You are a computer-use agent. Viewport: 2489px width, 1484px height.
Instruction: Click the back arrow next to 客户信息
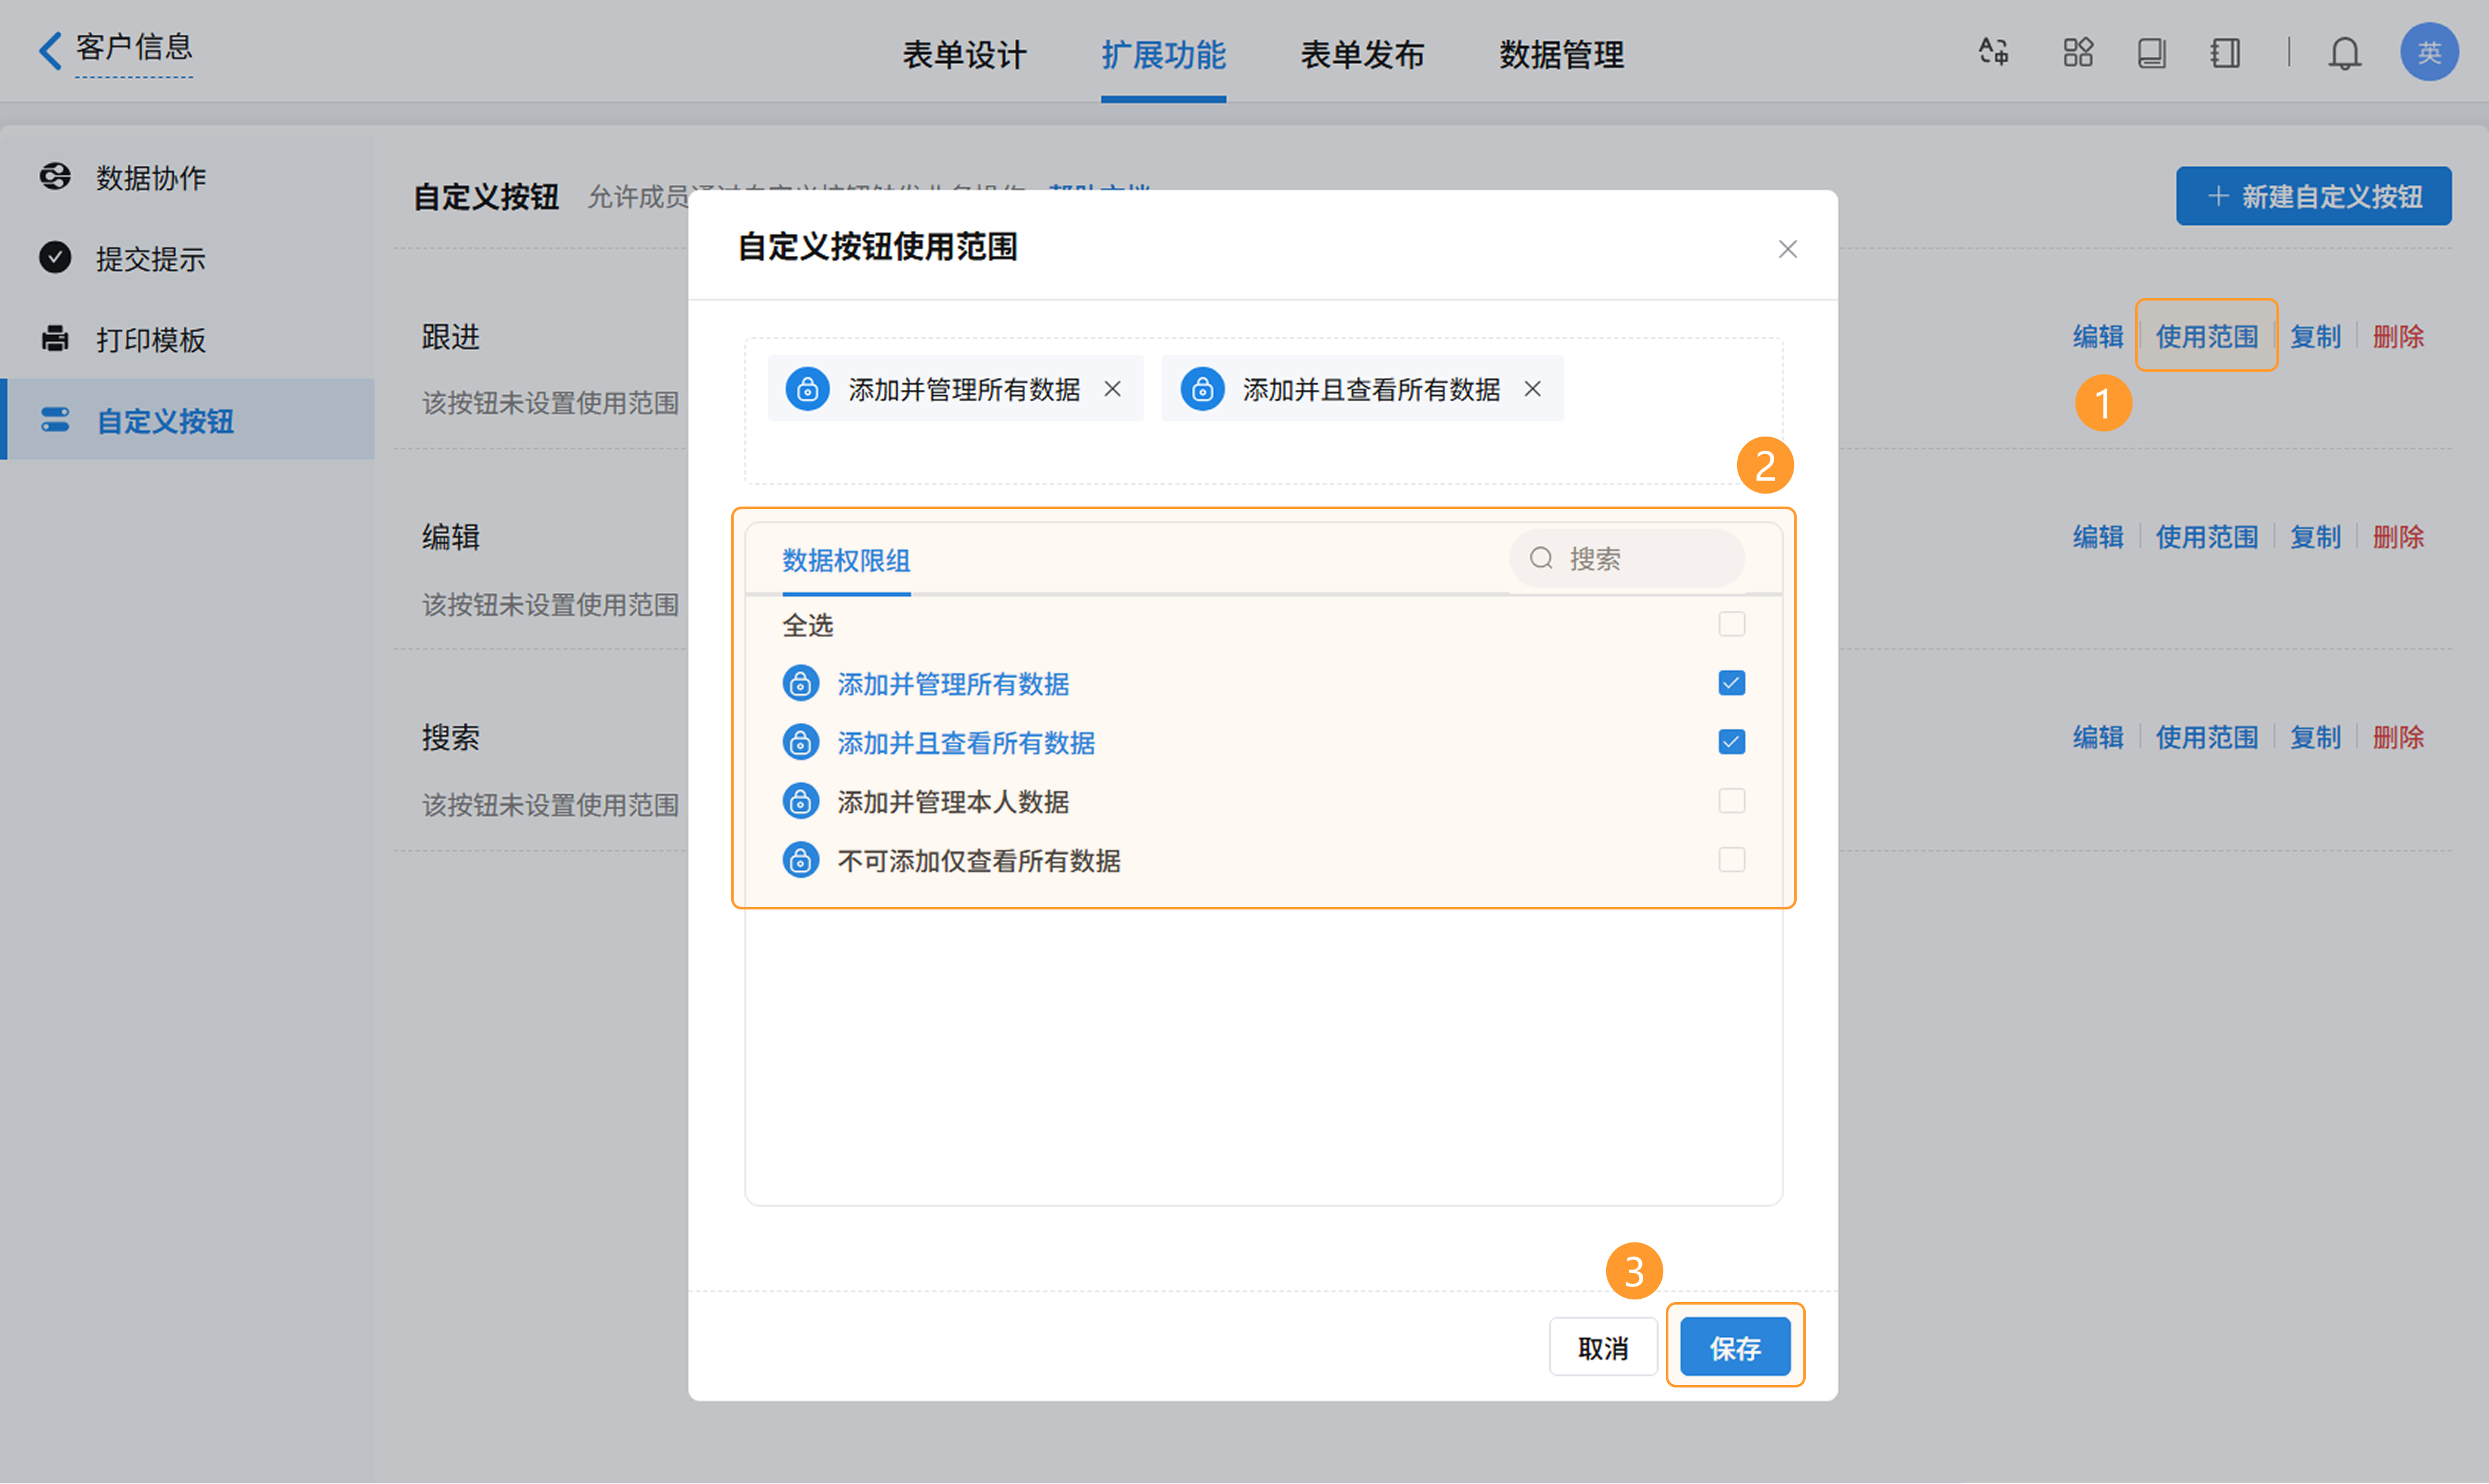point(49,50)
